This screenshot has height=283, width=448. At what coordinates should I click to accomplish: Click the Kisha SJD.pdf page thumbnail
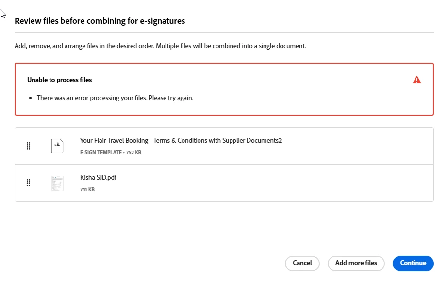pos(57,183)
